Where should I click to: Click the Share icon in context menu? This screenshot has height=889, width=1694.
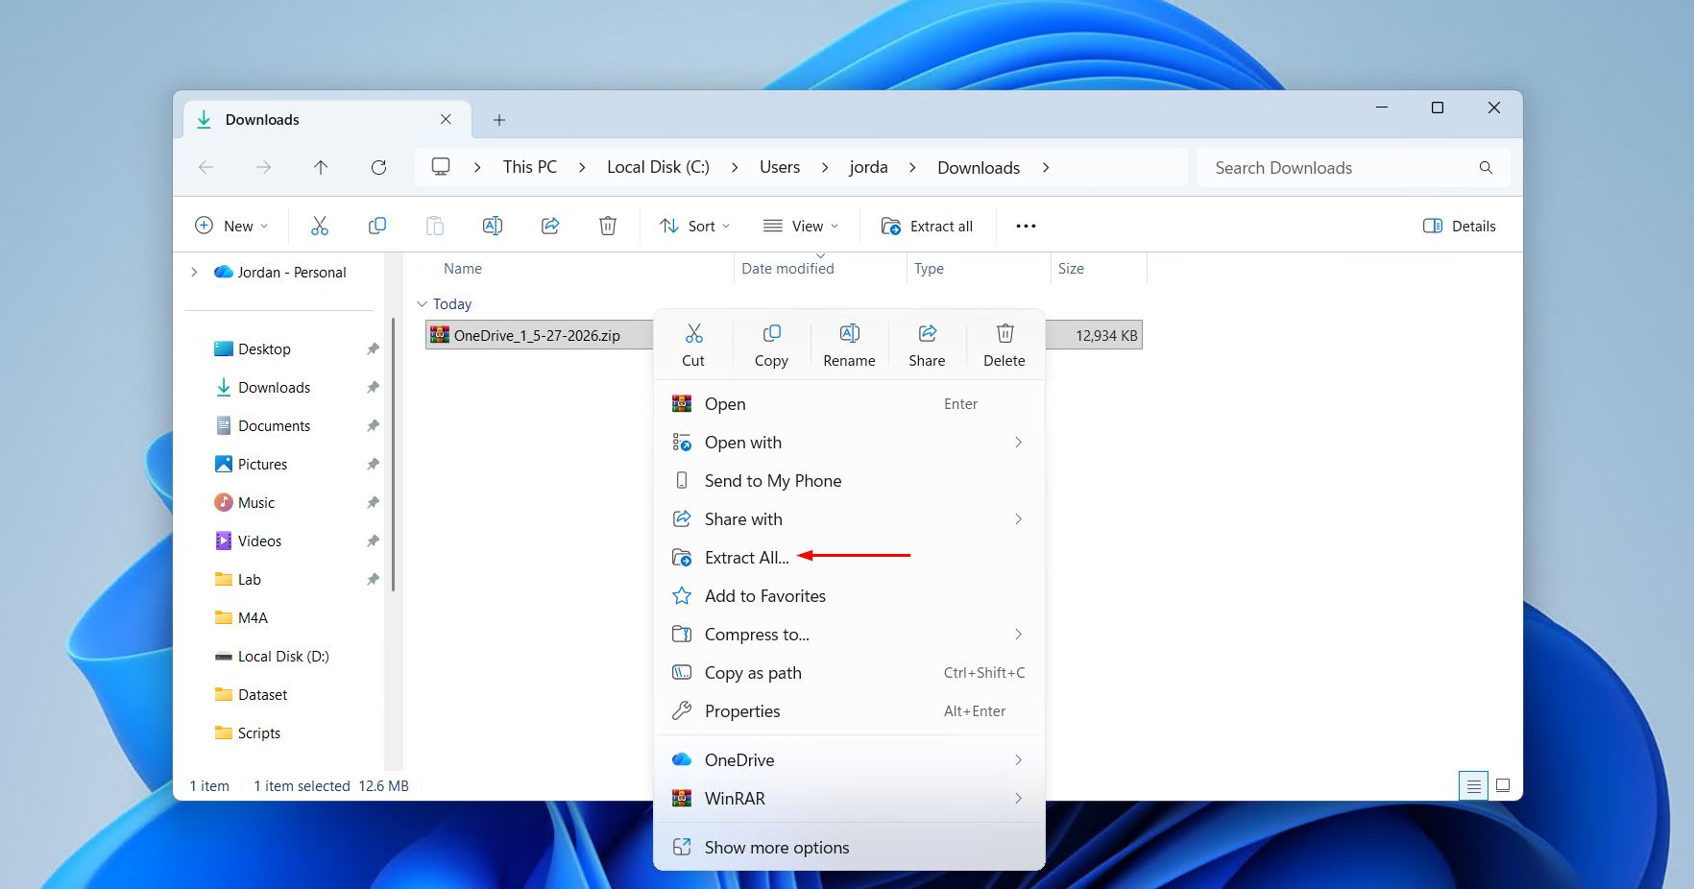(927, 333)
